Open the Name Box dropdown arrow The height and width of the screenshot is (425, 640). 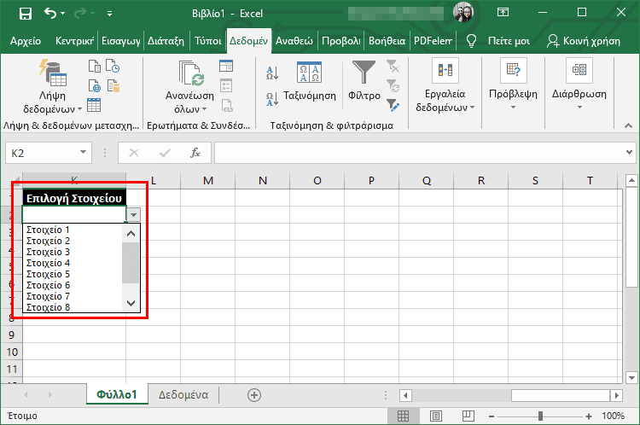pyautogui.click(x=84, y=152)
